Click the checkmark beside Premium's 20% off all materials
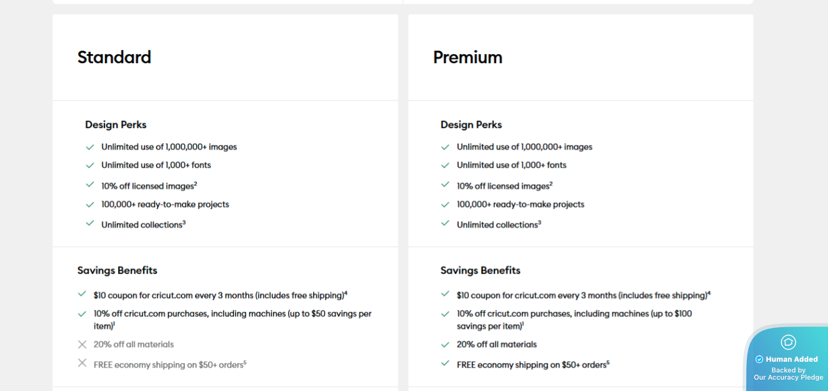Screen dimensions: 828x391 [445, 345]
